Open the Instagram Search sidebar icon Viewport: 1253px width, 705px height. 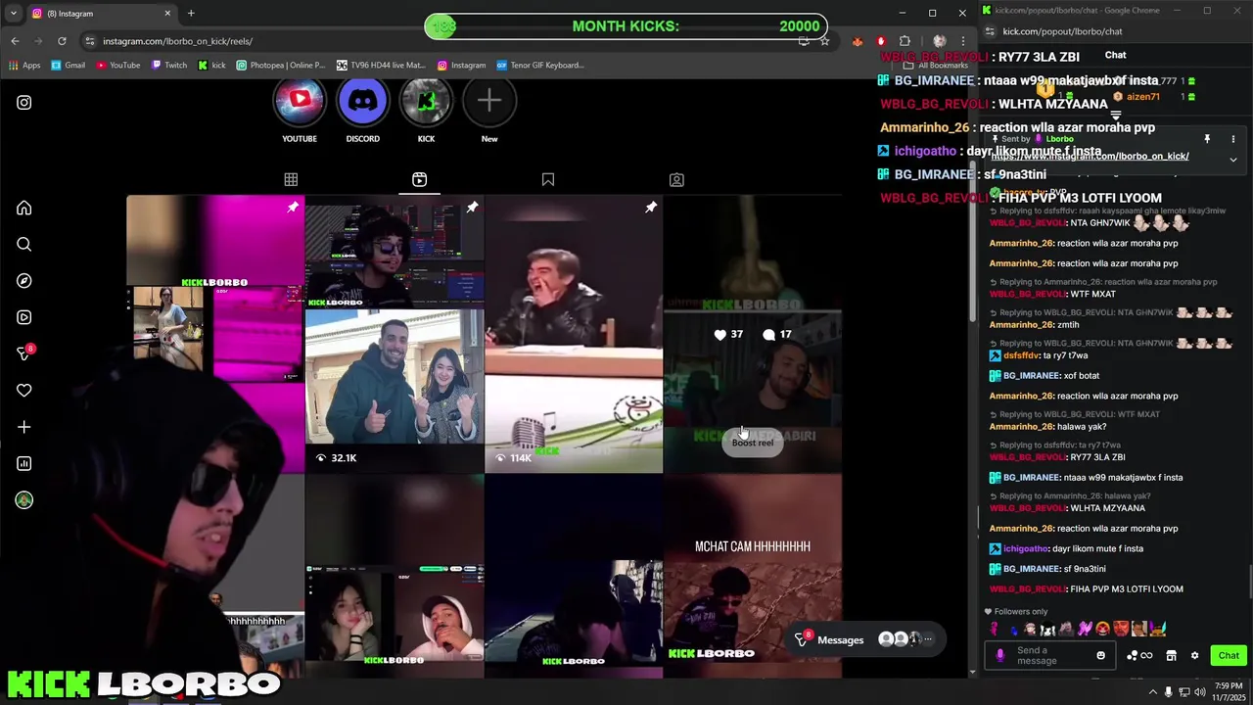pyautogui.click(x=24, y=244)
